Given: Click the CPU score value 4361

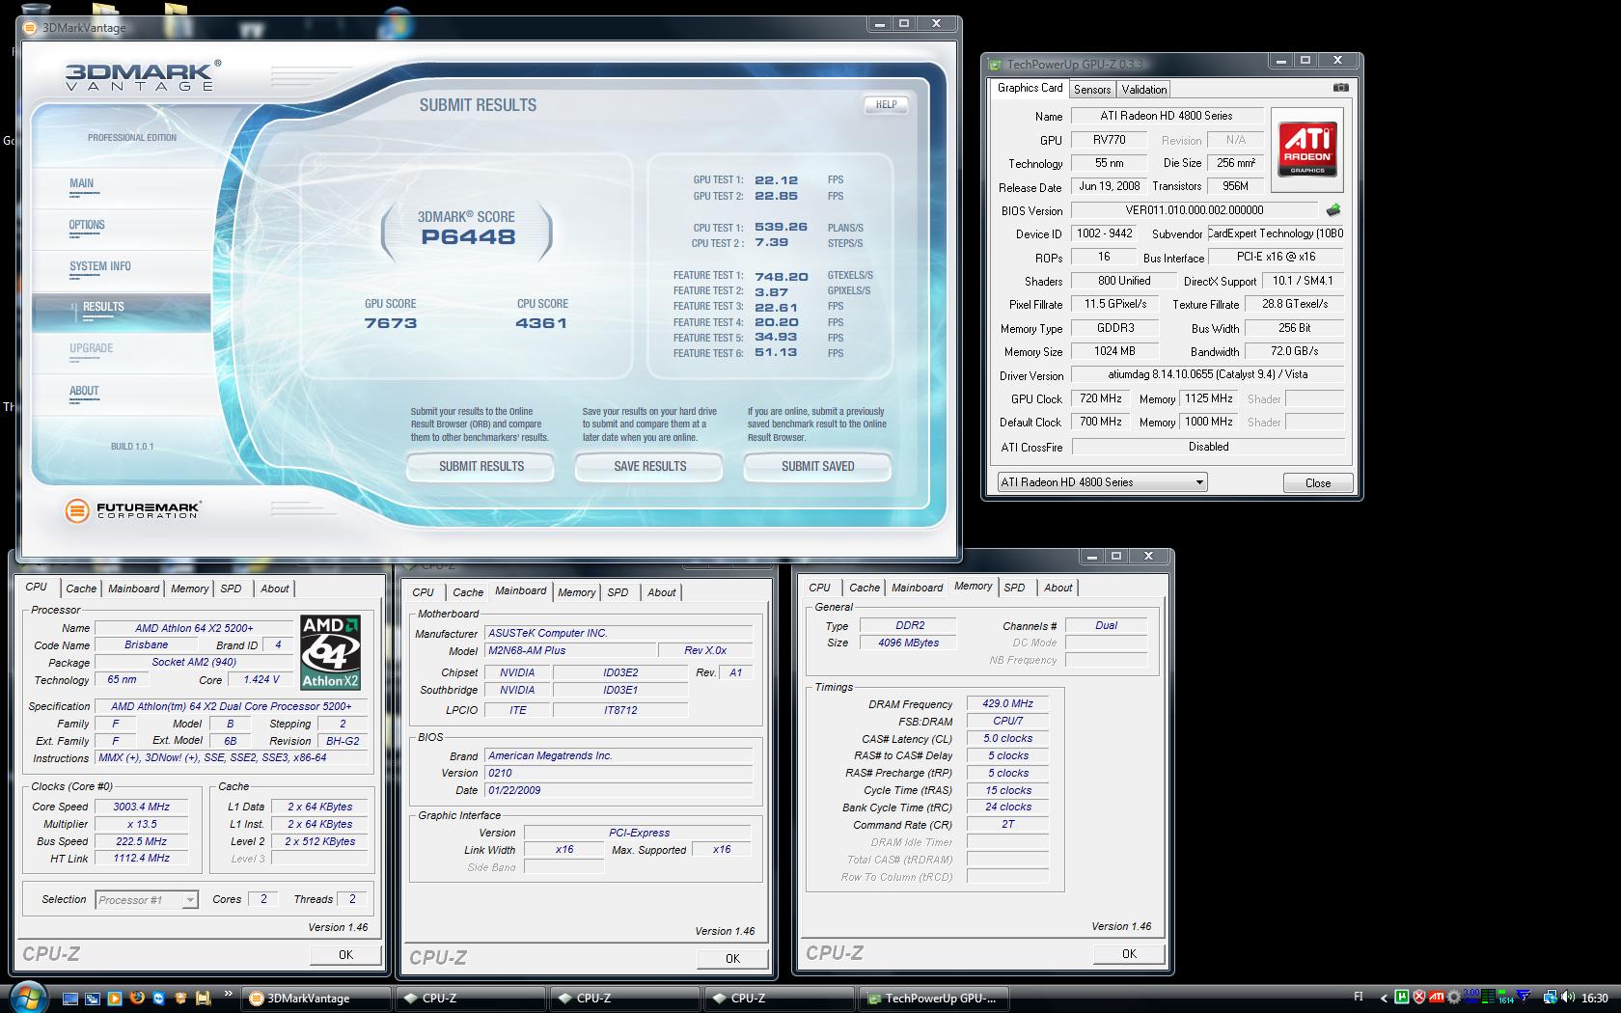Looking at the screenshot, I should (x=541, y=323).
